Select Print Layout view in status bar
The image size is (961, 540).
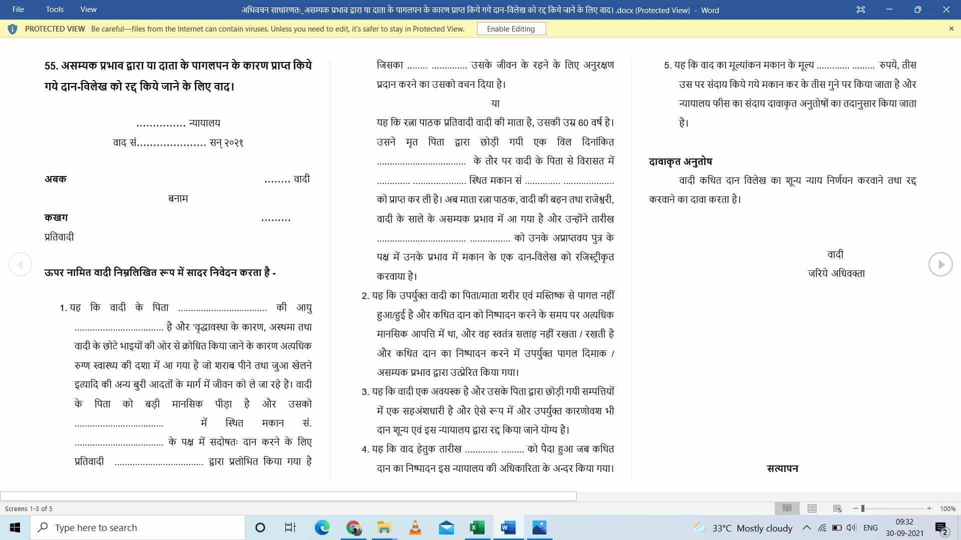tap(811, 508)
